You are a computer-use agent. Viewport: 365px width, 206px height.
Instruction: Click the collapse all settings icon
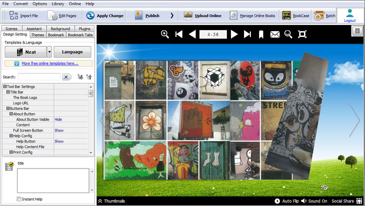(x=89, y=77)
